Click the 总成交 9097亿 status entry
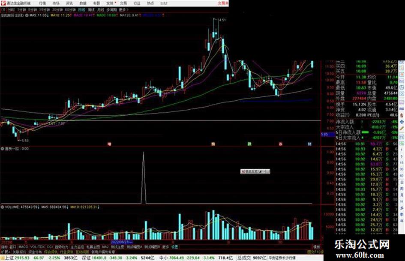Screen dimensions: 405x261 tap(252, 258)
